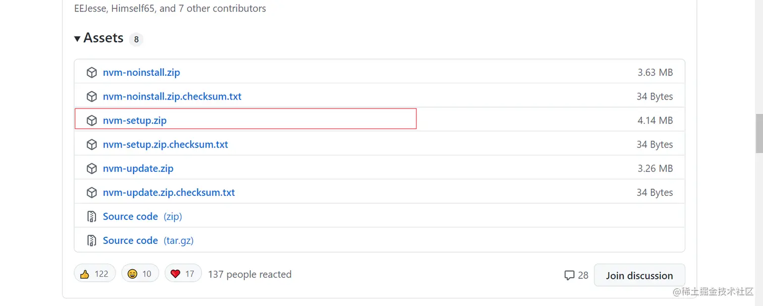Download nvm-setup.zip file
Screen dimensions: 763x306
pos(135,121)
